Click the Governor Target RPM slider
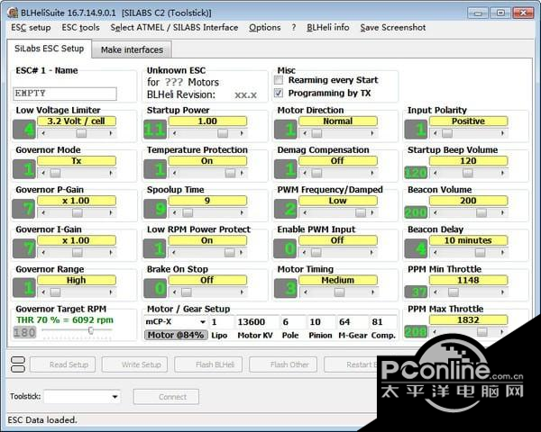Screen dimensions: 541x432 (77, 330)
